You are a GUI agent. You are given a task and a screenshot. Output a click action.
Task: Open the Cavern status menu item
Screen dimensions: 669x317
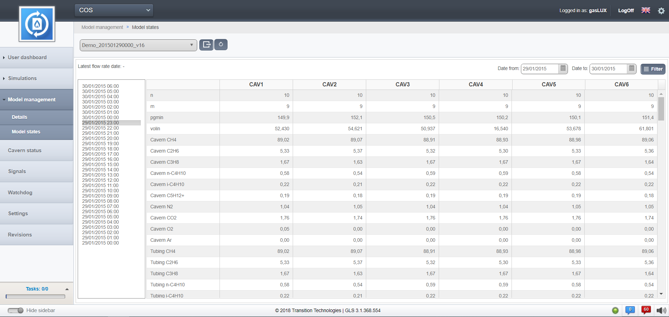pyautogui.click(x=25, y=150)
